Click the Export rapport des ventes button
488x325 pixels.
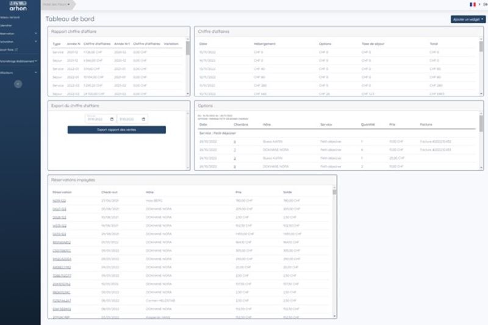[x=117, y=130]
